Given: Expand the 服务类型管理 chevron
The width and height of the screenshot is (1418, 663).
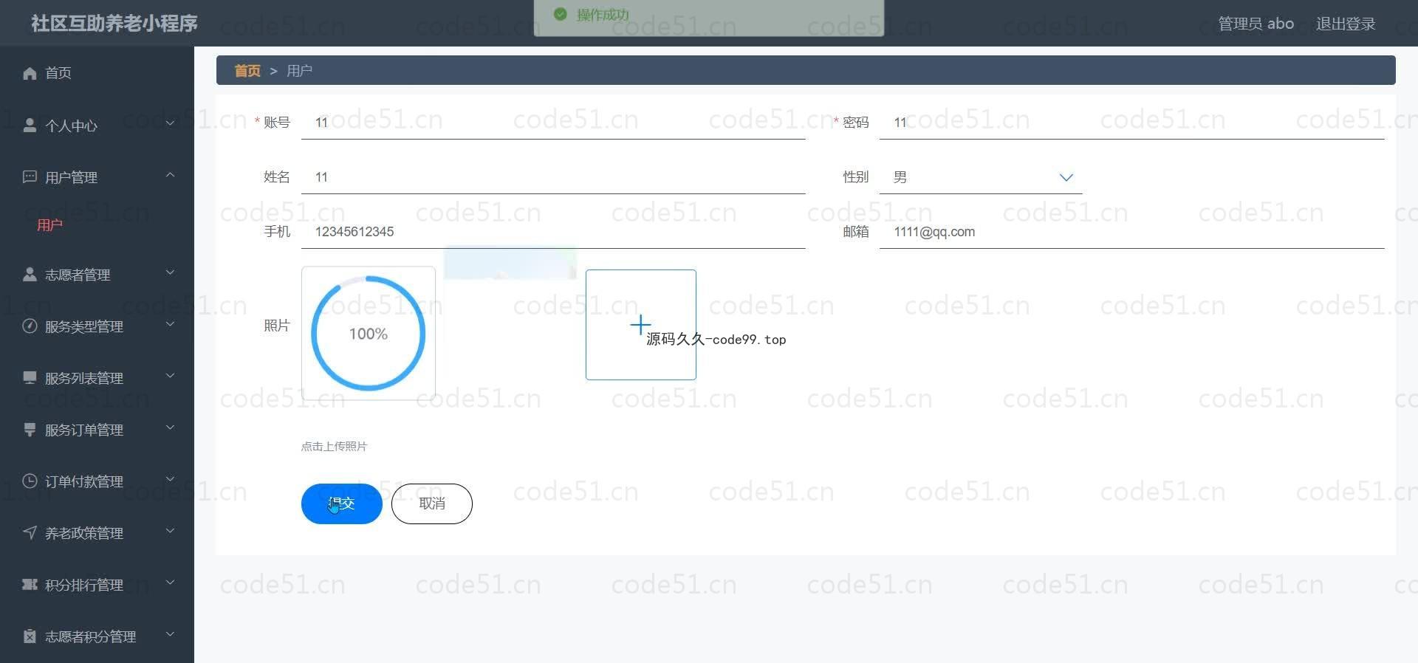Looking at the screenshot, I should pyautogui.click(x=170, y=324).
